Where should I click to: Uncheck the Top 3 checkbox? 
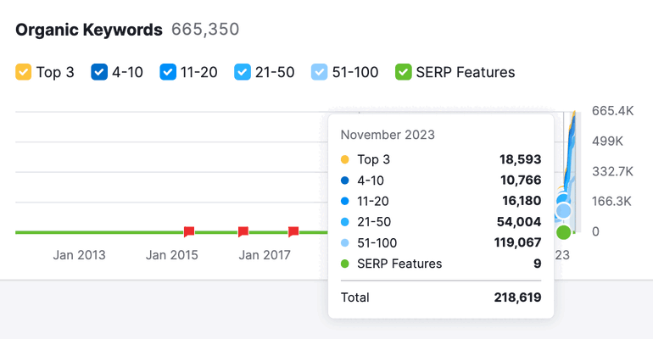(x=24, y=72)
